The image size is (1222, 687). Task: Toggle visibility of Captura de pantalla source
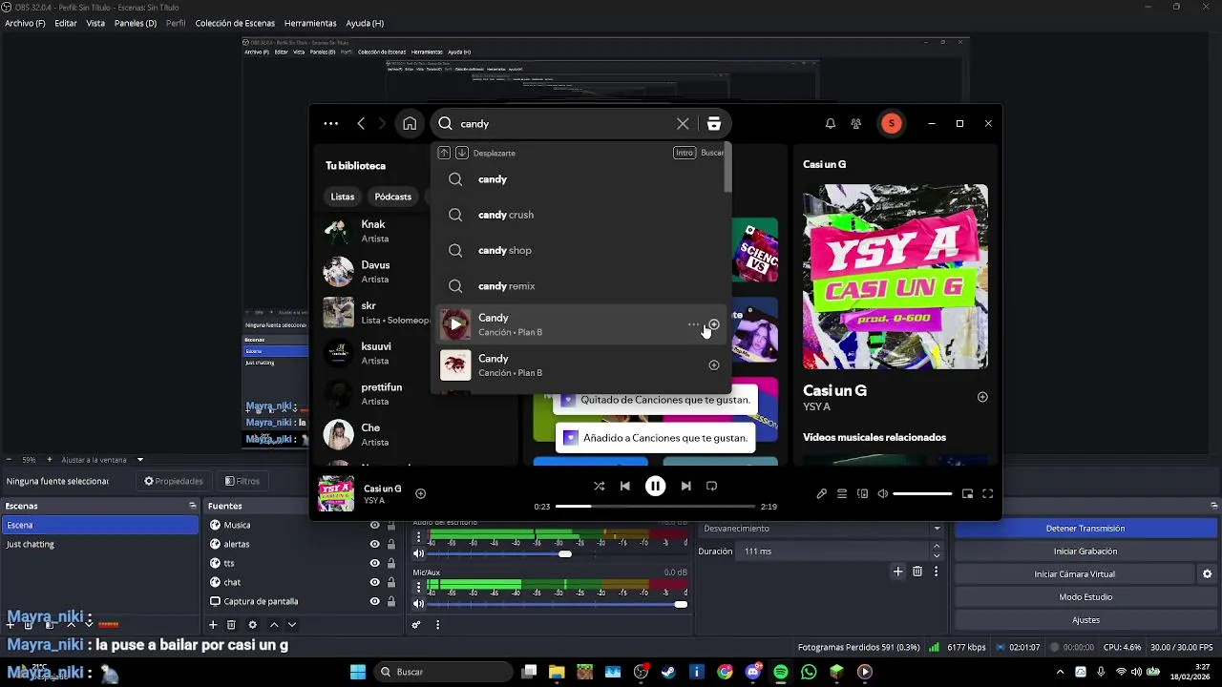pos(374,601)
